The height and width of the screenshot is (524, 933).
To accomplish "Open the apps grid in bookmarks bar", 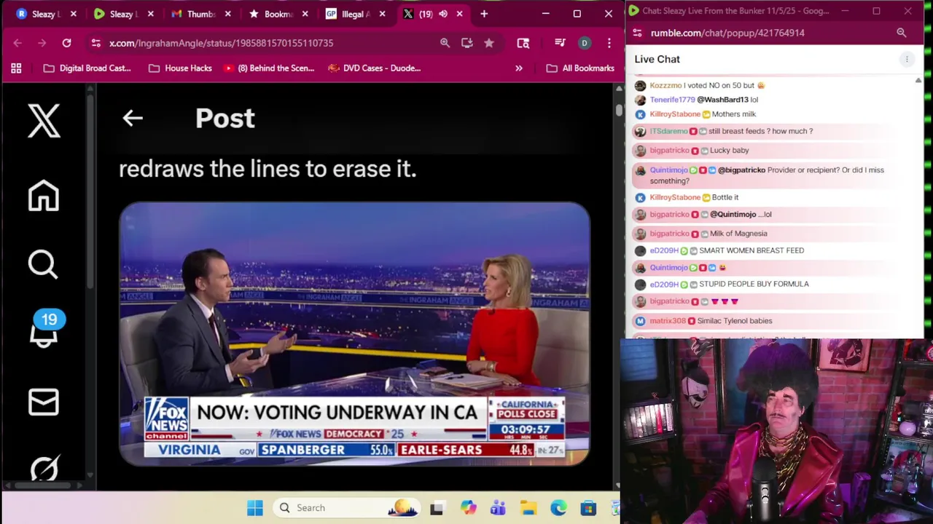I will pos(16,68).
